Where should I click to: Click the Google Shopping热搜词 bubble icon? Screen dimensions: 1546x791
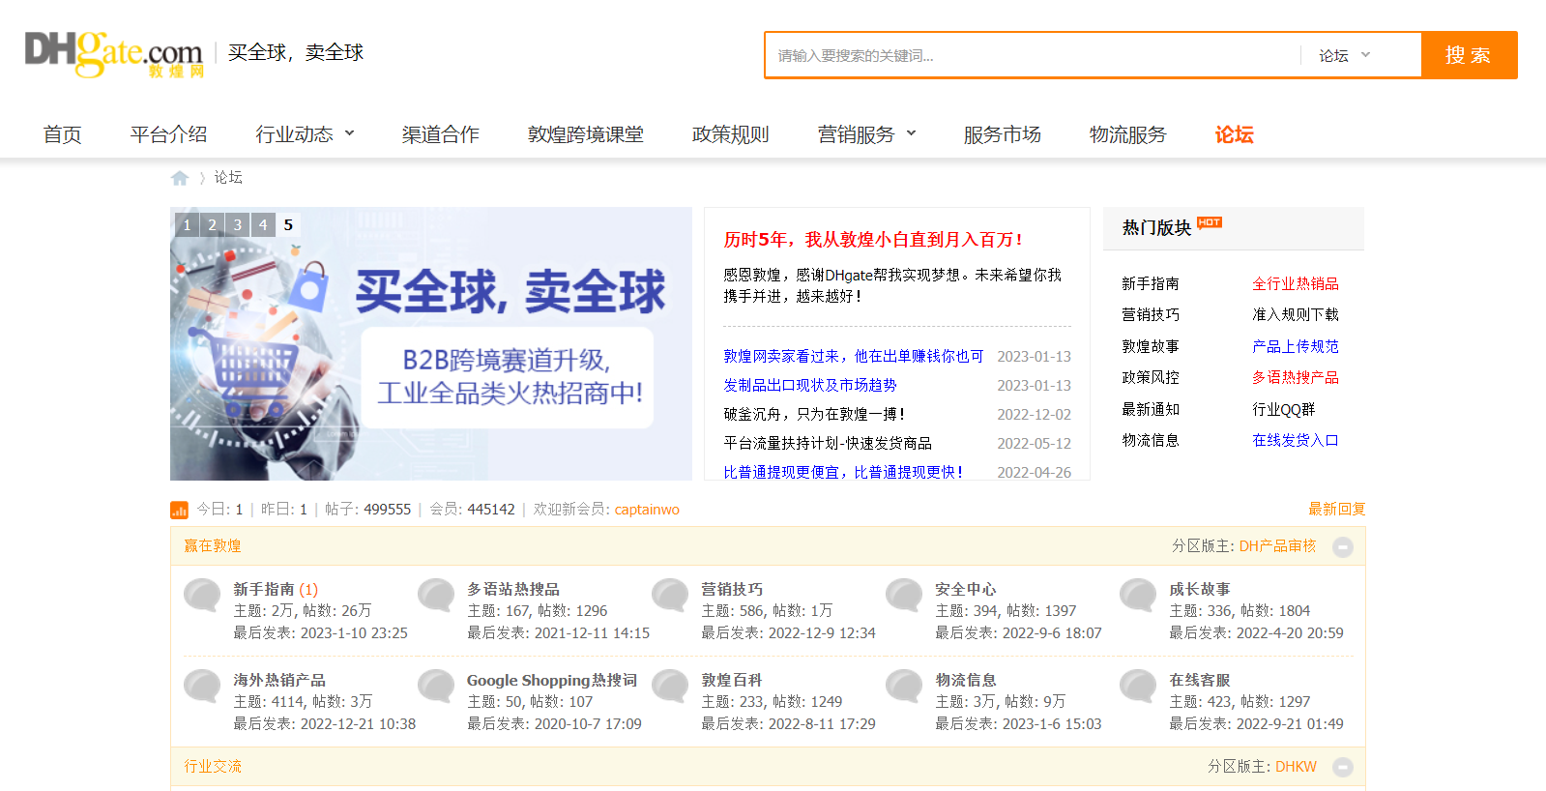point(436,686)
